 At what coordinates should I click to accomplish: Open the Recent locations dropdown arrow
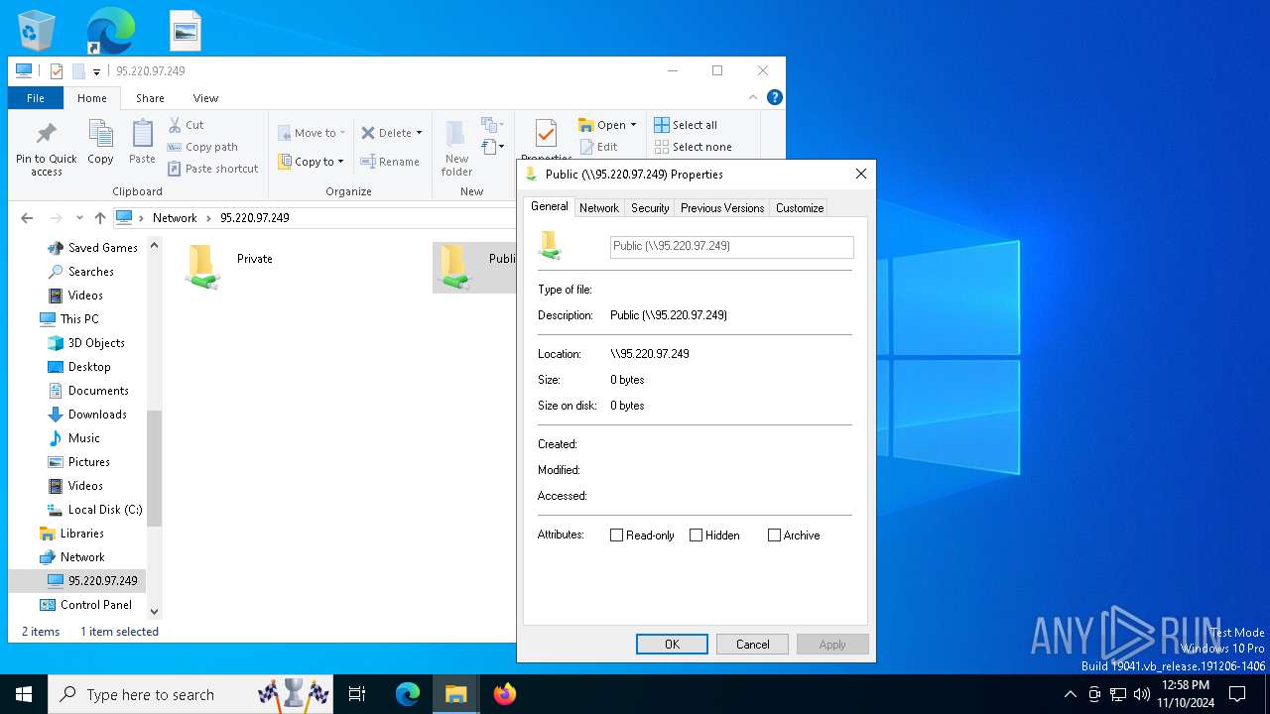pyautogui.click(x=80, y=218)
